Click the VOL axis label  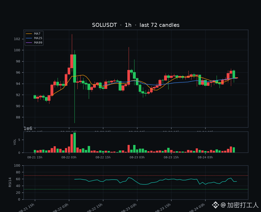(x=15, y=142)
